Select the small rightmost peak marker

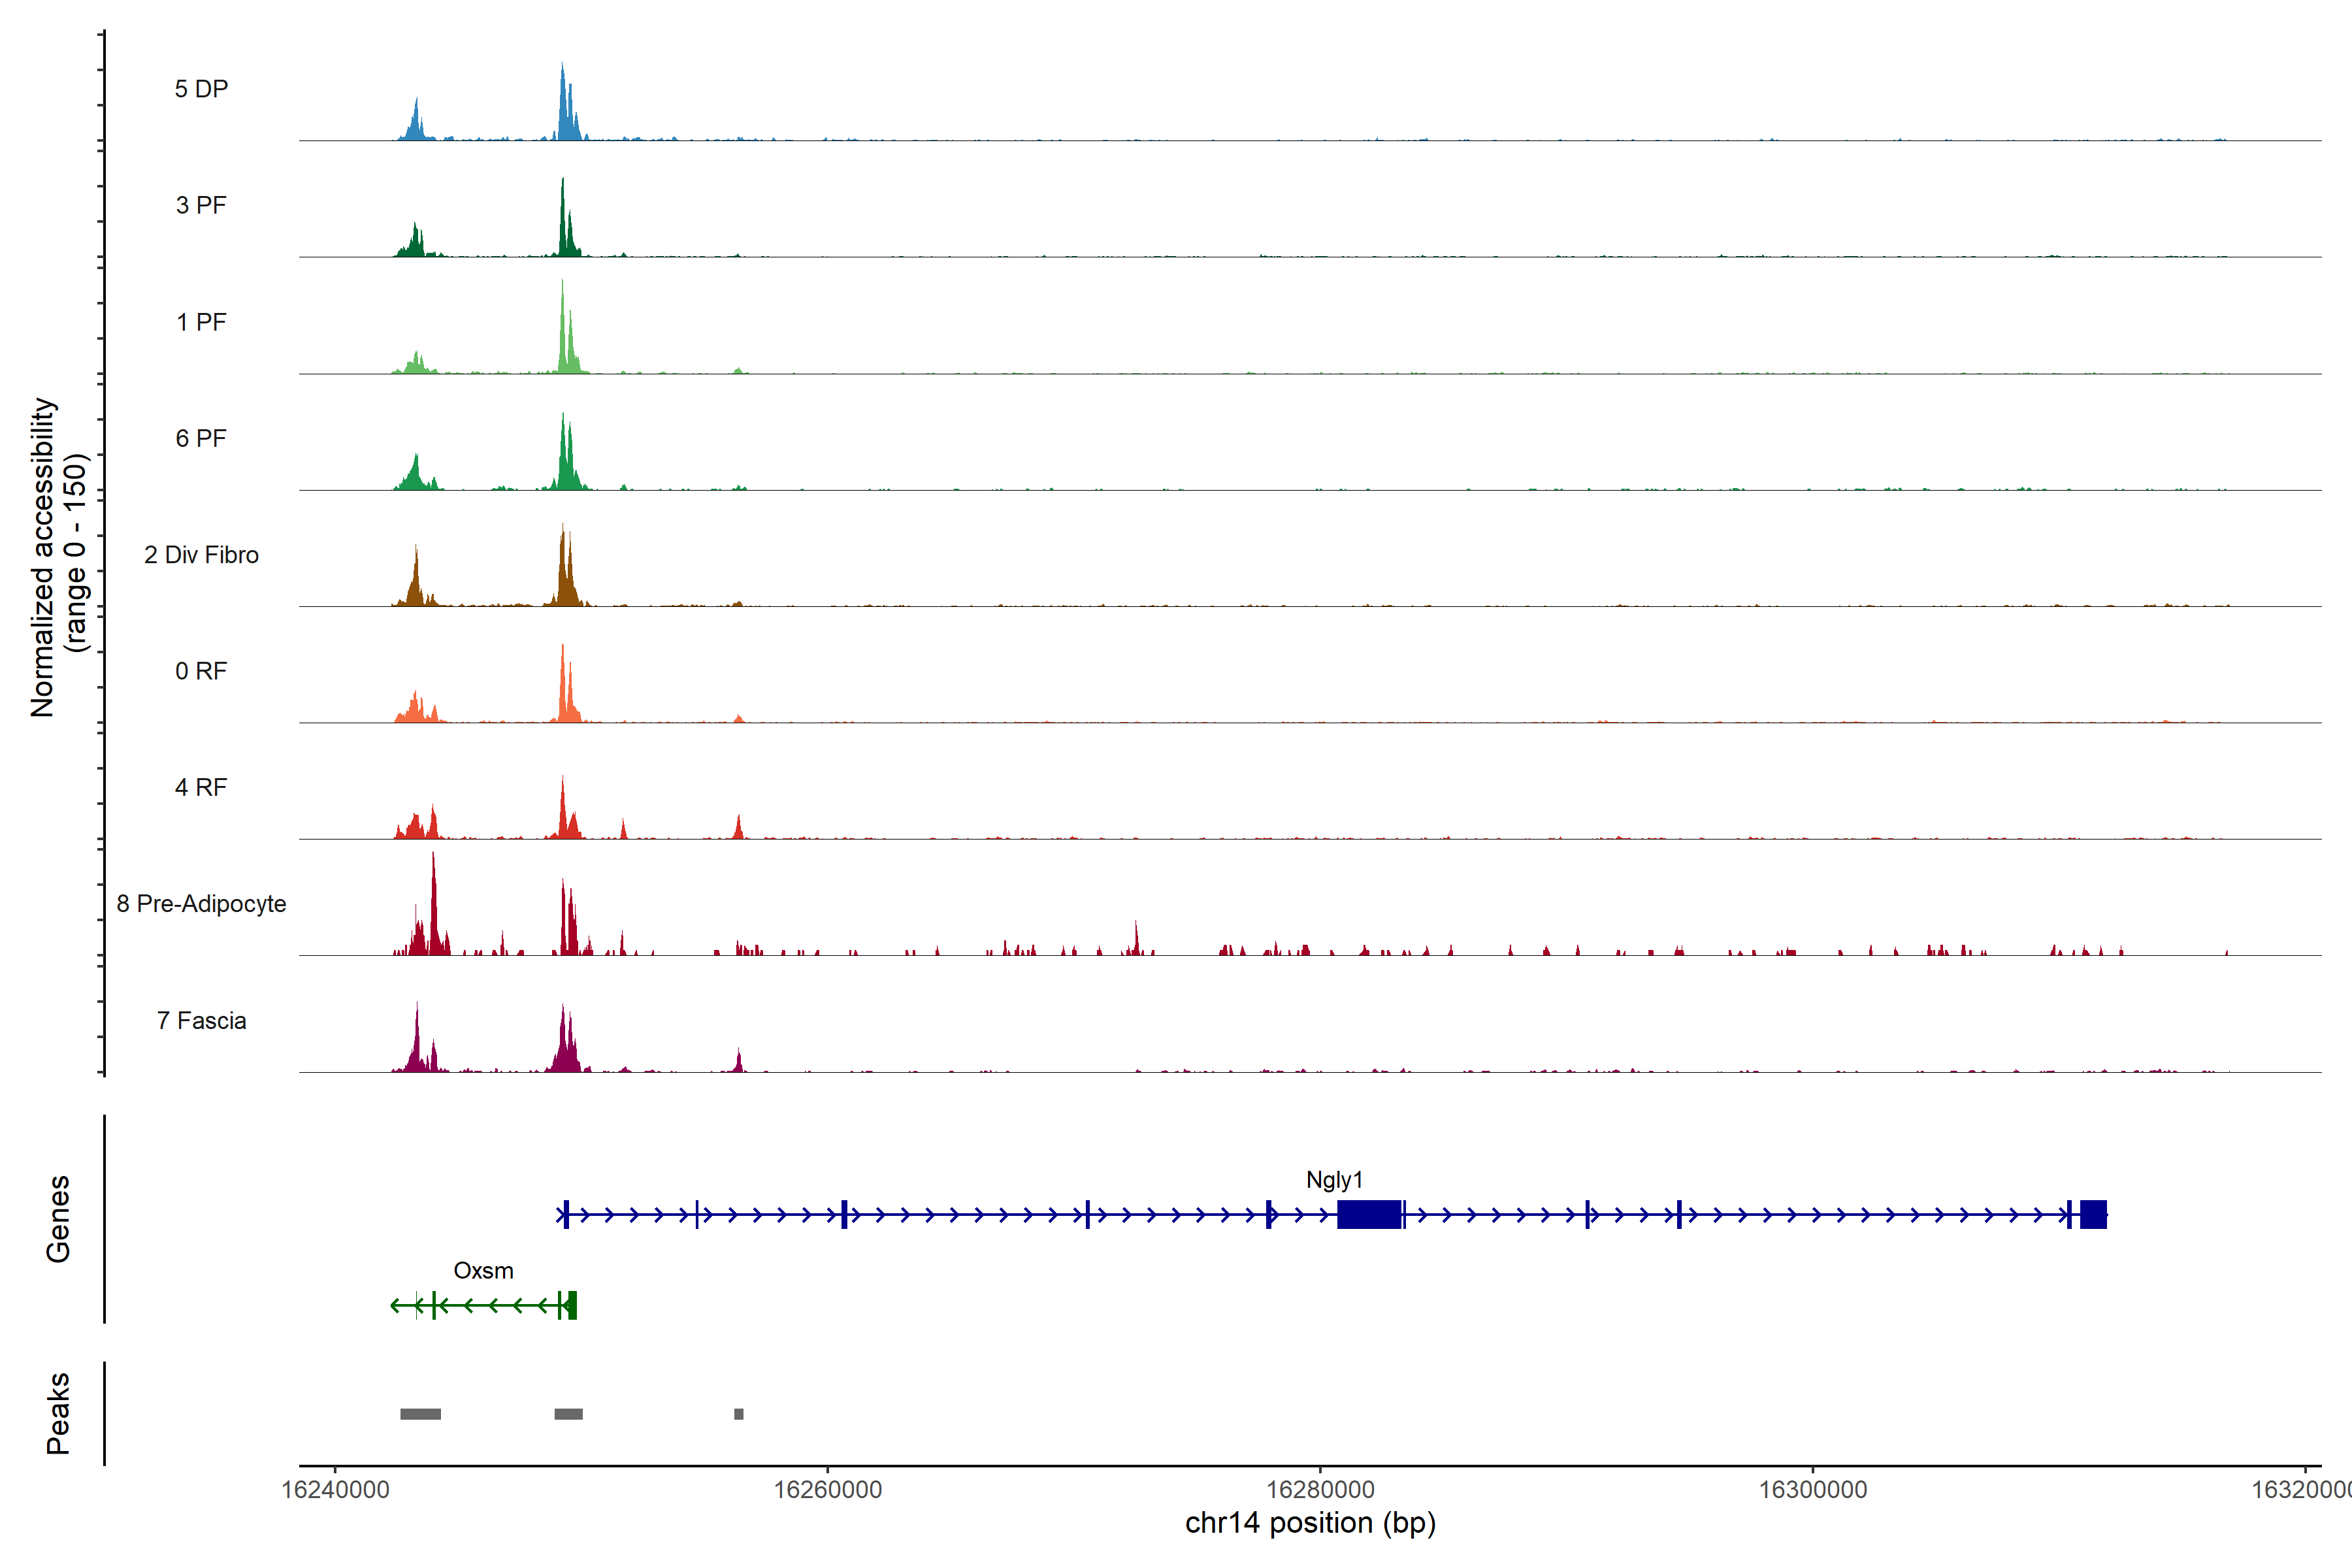(738, 1414)
